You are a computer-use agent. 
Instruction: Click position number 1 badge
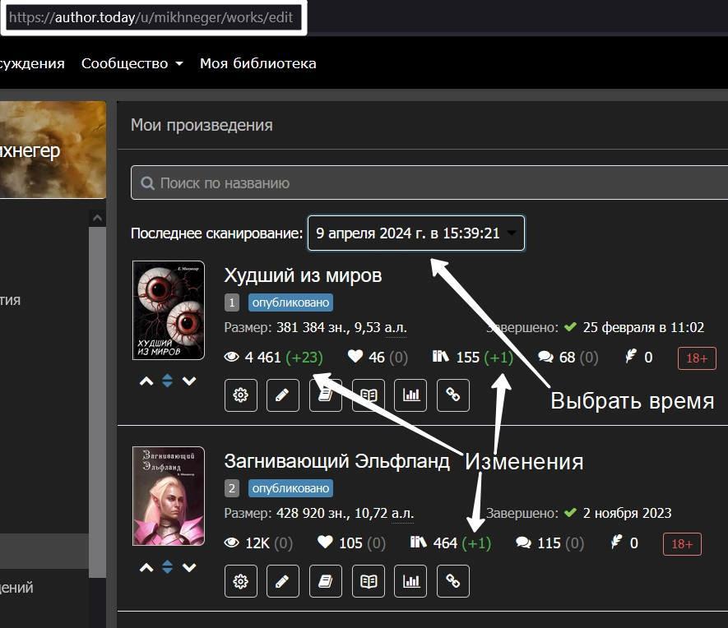(x=232, y=302)
